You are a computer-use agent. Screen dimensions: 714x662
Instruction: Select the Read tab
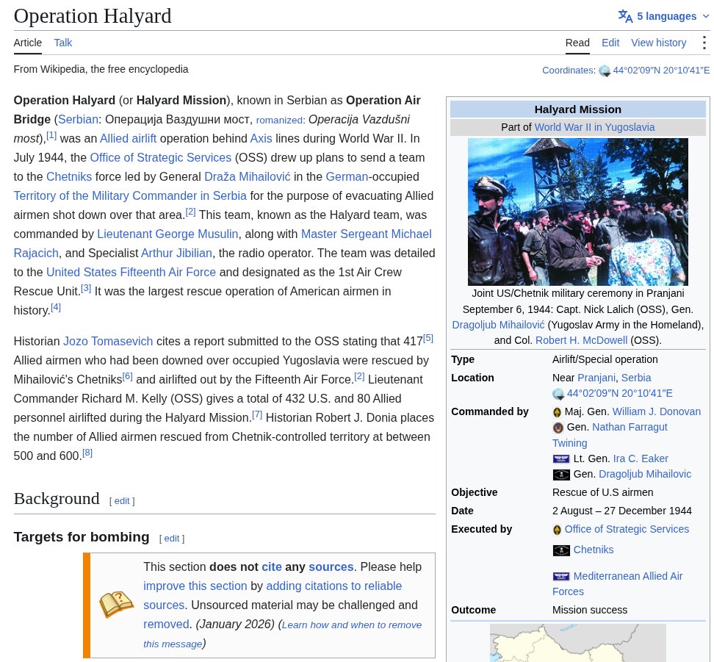point(577,43)
